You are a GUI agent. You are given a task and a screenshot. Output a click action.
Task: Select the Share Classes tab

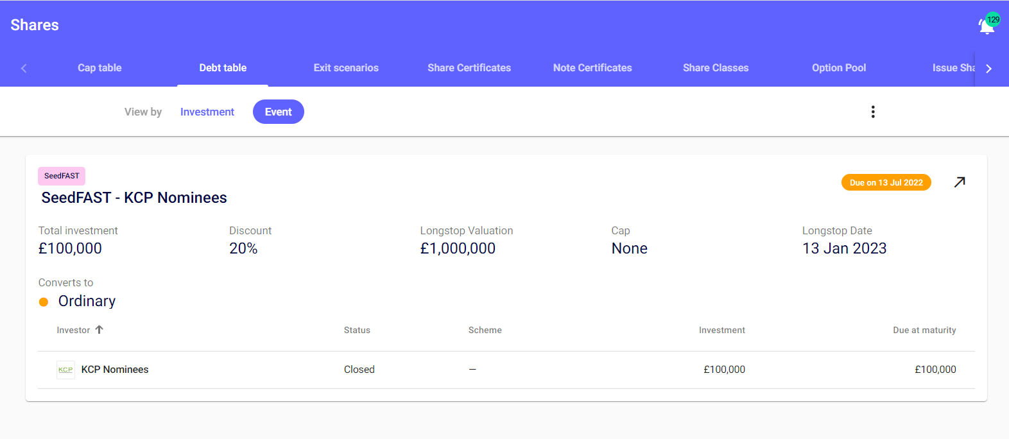pyautogui.click(x=716, y=68)
